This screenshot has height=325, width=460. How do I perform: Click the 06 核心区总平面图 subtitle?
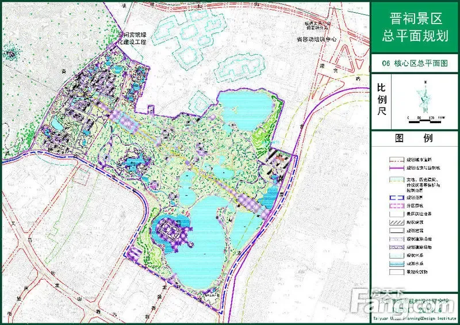pos(415,65)
